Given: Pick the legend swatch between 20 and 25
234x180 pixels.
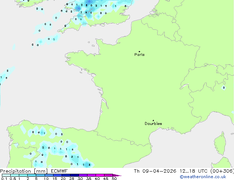Looking at the screenshot, I should click(x=66, y=175).
